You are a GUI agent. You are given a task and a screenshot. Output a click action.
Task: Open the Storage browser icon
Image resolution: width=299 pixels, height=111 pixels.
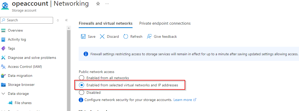click(x=3, y=85)
